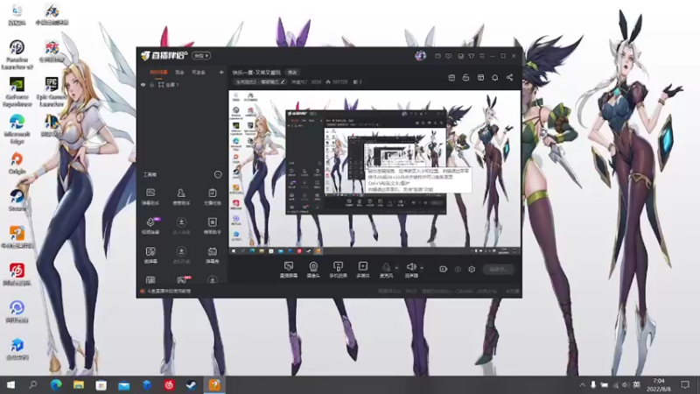Open the skin shirt icon in title bar

click(472, 56)
